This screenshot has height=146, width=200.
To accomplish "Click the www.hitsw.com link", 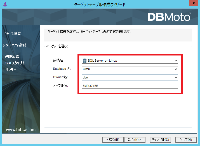I will [x=21, y=130].
